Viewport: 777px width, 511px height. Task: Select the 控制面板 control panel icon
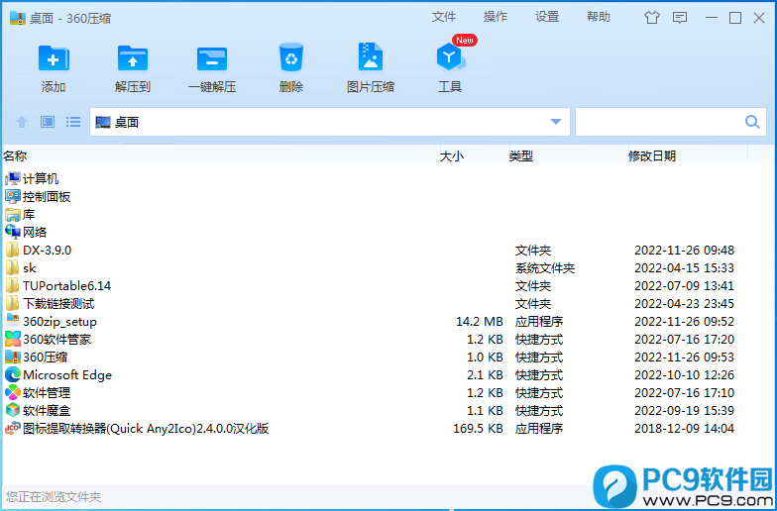12,196
